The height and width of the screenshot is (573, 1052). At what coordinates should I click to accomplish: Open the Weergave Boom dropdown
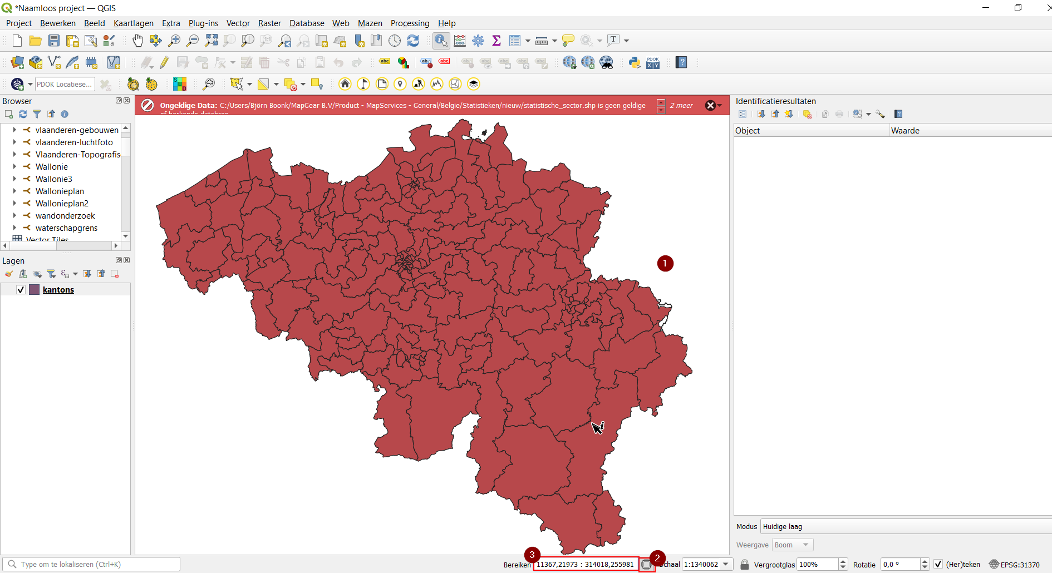point(793,545)
